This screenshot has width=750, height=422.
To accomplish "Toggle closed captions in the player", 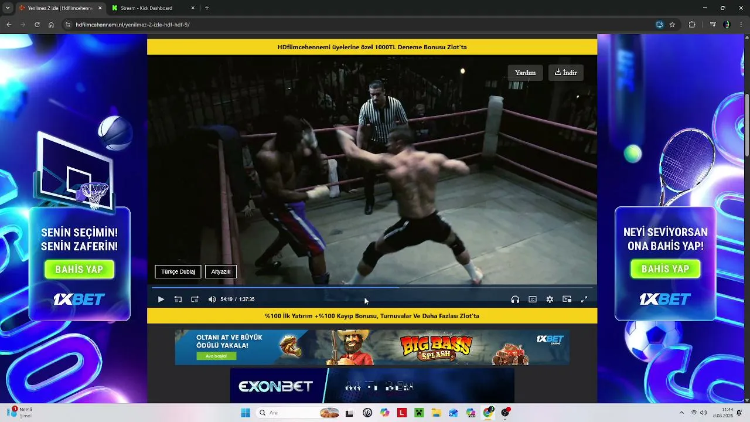I will click(533, 300).
